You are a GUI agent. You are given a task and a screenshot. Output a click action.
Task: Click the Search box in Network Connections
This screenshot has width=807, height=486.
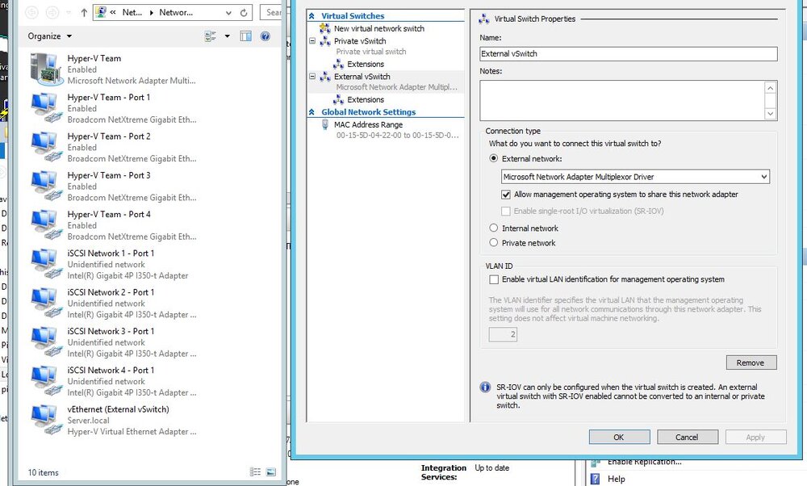click(271, 12)
